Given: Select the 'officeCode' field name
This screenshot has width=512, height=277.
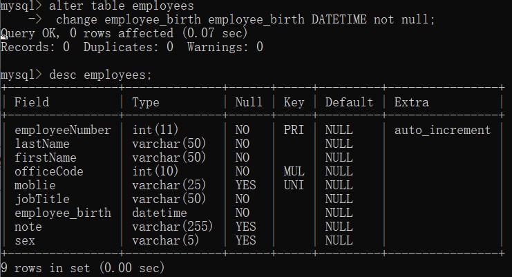Looking at the screenshot, I should pos(49,171).
